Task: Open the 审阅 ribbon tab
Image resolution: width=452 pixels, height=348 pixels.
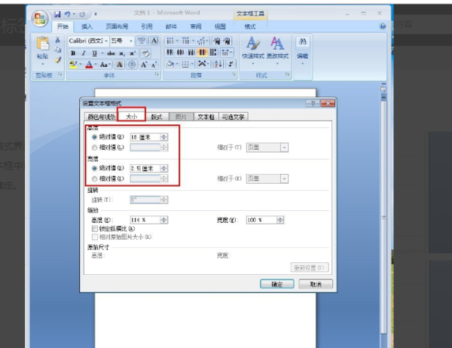Action: click(x=195, y=27)
